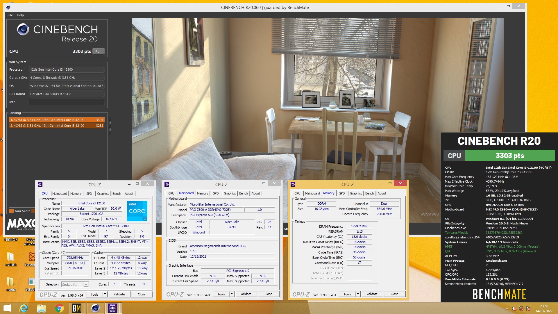Click Close button in CPU-Z Memory tab window
The height and width of the screenshot is (314, 558).
coord(394,294)
